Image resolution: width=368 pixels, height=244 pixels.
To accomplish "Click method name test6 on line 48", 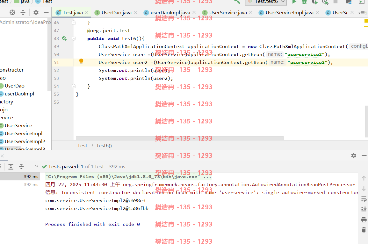I will tap(129, 38).
